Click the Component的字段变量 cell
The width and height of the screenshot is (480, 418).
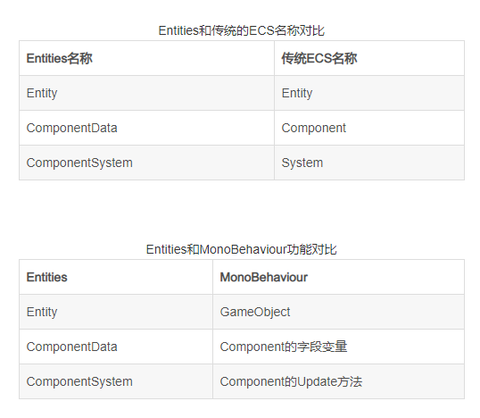[x=338, y=347]
